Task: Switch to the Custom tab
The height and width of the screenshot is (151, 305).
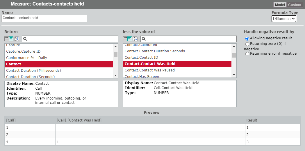Action: point(295,5)
